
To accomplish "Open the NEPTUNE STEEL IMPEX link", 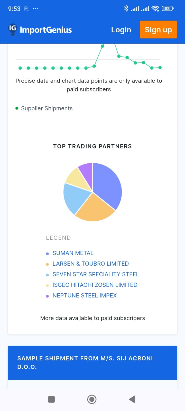I will tap(85, 295).
